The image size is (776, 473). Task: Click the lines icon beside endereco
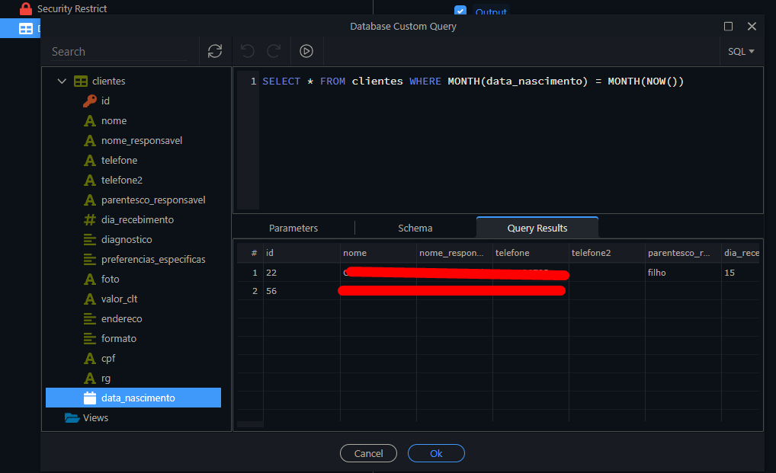pos(90,319)
